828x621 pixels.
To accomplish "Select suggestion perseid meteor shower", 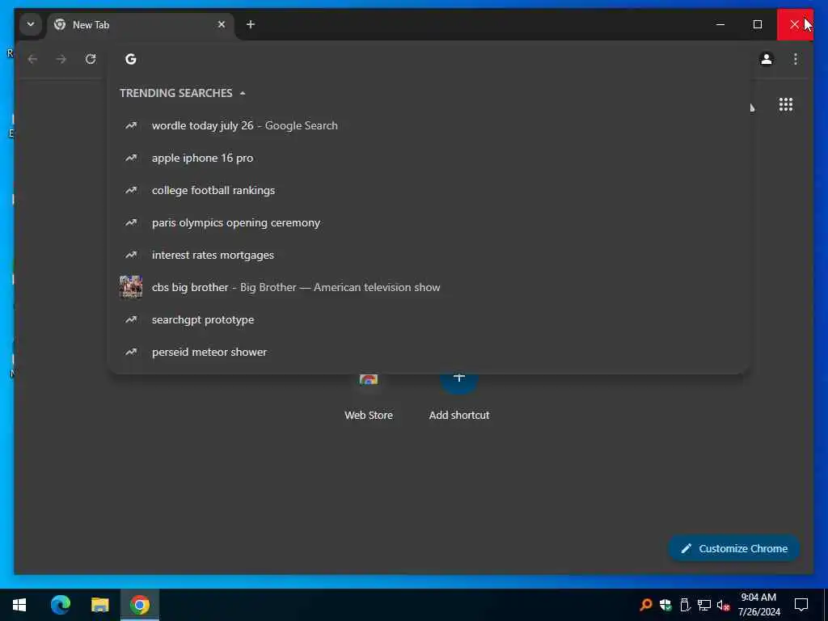I will [429, 353].
